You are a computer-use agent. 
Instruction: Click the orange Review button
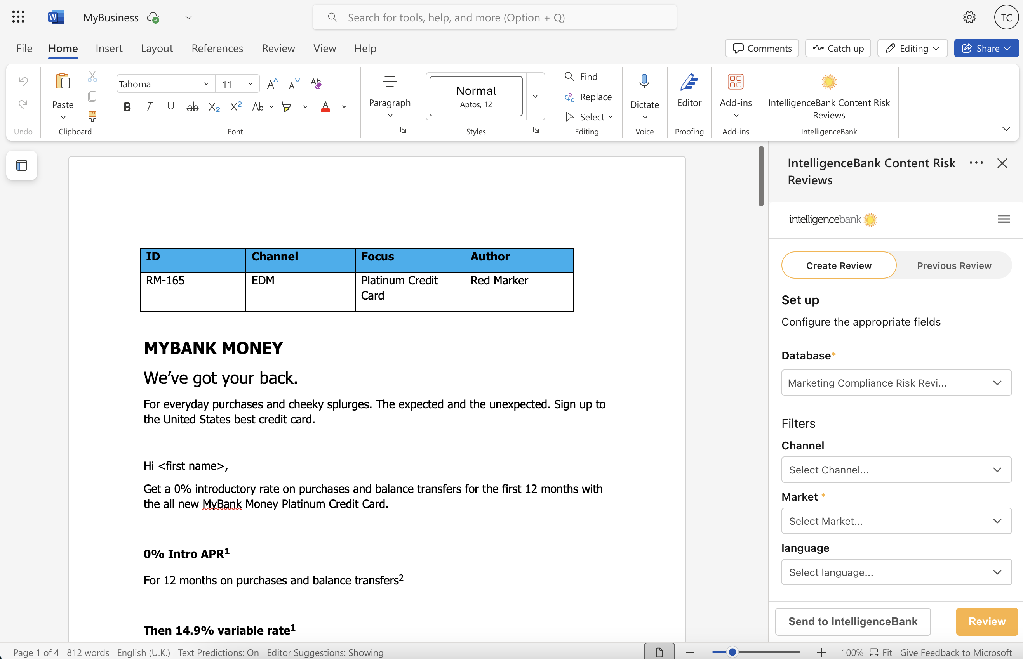986,621
